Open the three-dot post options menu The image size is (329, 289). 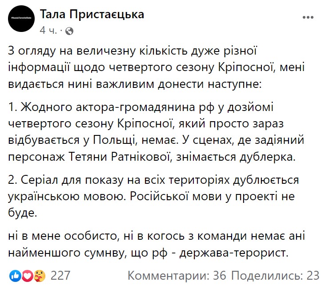coord(308,17)
